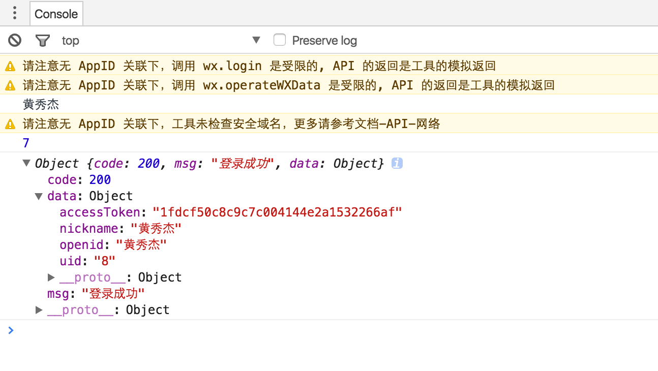Click the info icon next to the logged Object

[398, 163]
